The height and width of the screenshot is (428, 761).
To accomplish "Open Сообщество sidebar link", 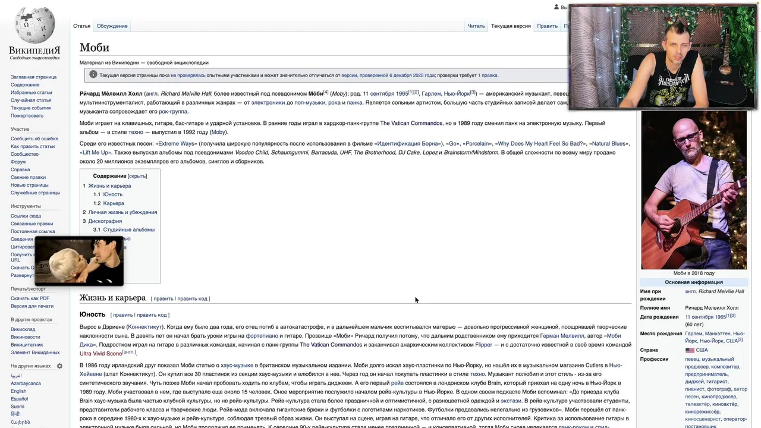I will pos(24,155).
